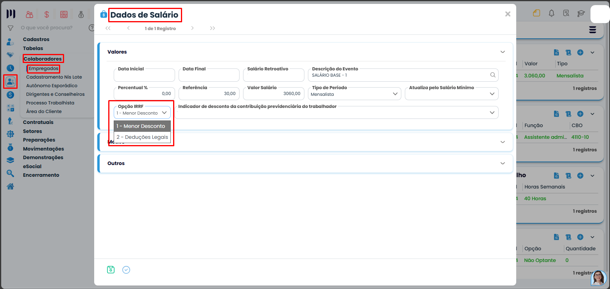The width and height of the screenshot is (610, 289).
Task: Open Dirigentes e Conselheiros
Action: click(55, 94)
